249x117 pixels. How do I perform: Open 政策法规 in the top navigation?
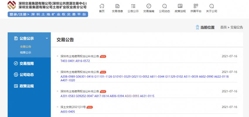180,11
